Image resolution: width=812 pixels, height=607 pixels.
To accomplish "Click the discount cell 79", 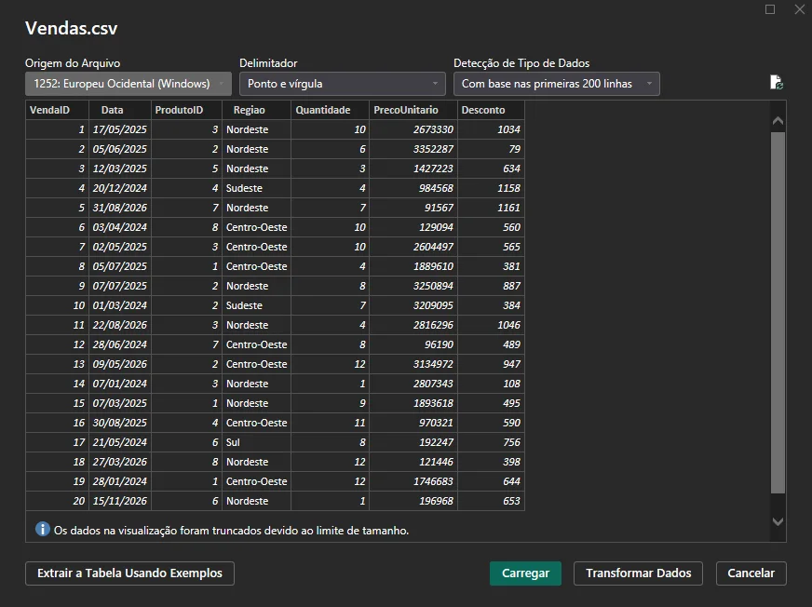I will tap(491, 149).
